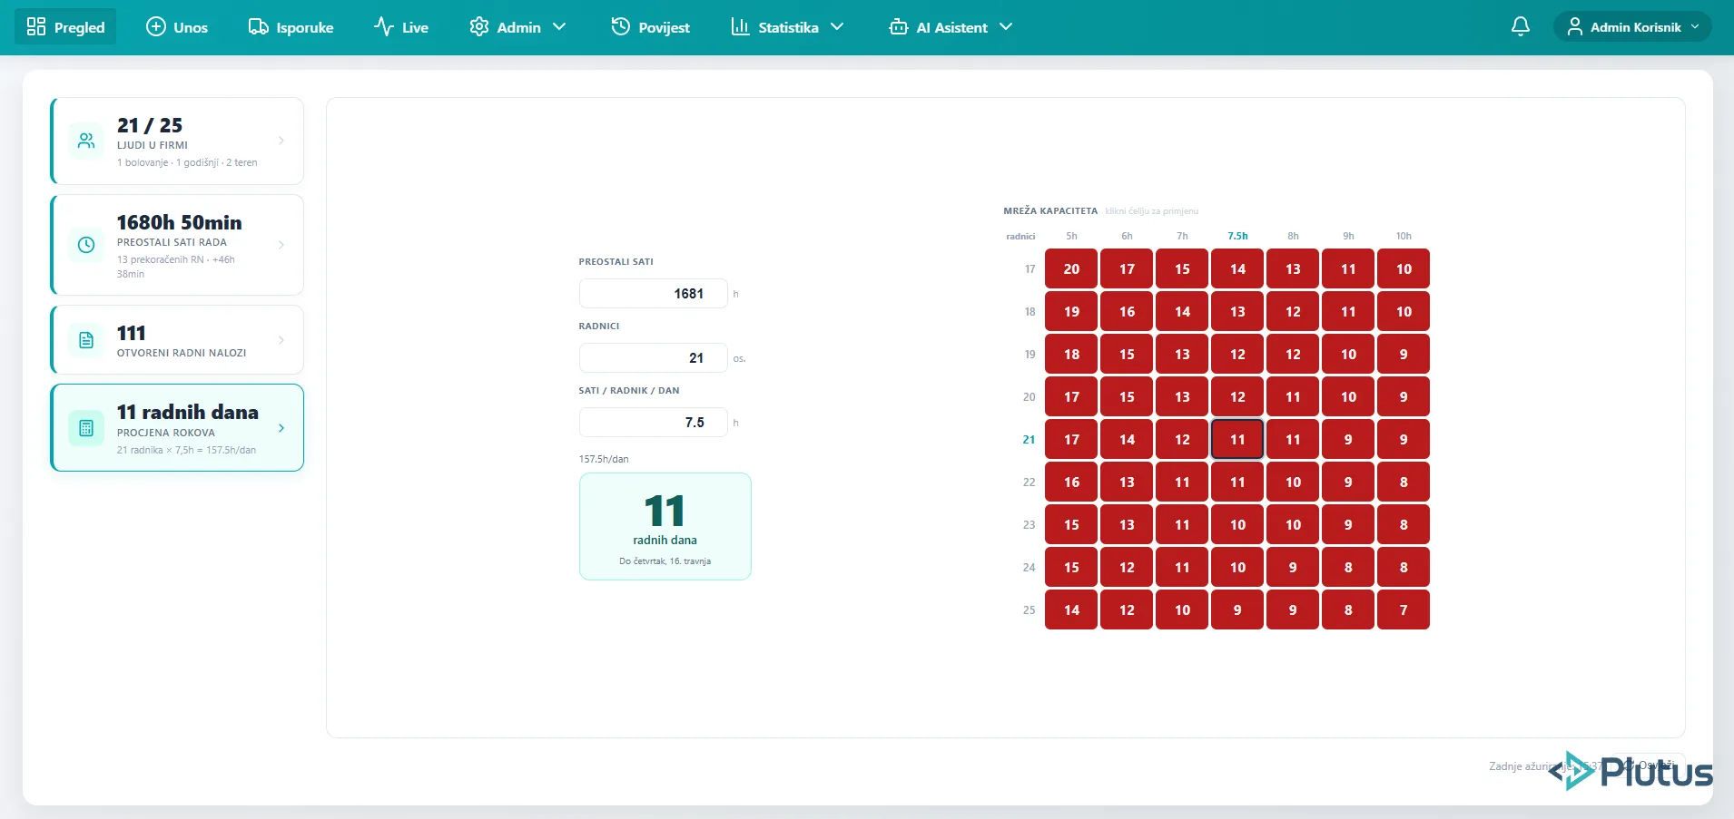Viewport: 1734px width, 819px height.
Task: Click the document icon on Otvoreni radni nalozi card
Action: pyautogui.click(x=86, y=340)
